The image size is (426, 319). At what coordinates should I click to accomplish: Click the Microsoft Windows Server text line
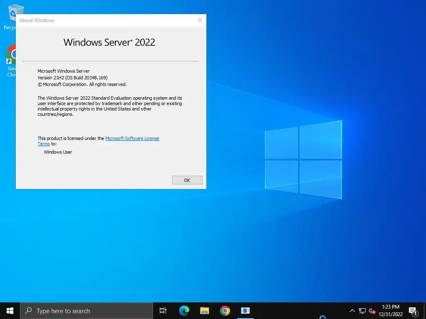pos(63,71)
